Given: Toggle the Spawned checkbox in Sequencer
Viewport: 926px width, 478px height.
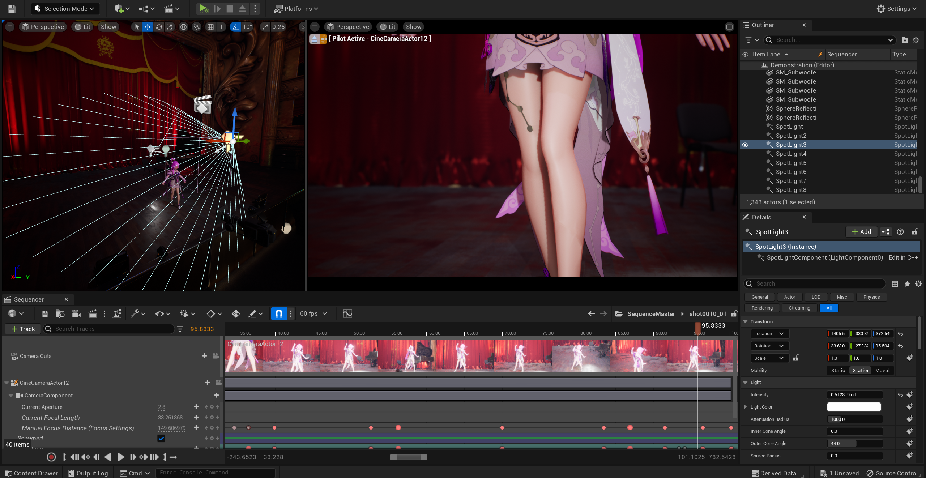Looking at the screenshot, I should tap(161, 438).
